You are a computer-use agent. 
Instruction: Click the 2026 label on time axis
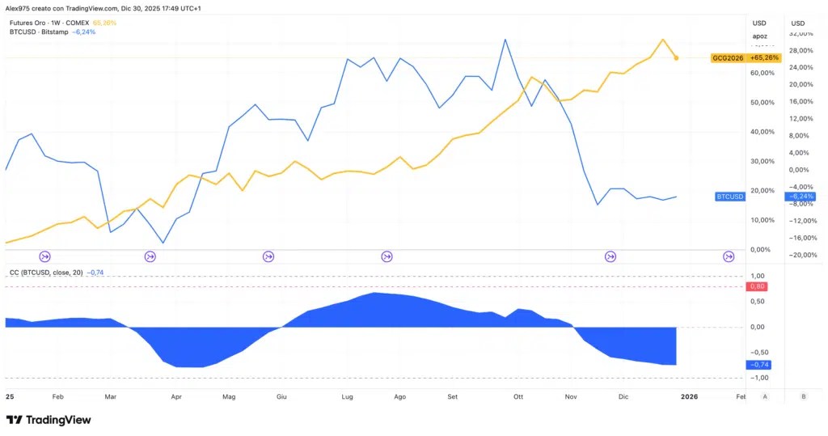click(x=689, y=396)
